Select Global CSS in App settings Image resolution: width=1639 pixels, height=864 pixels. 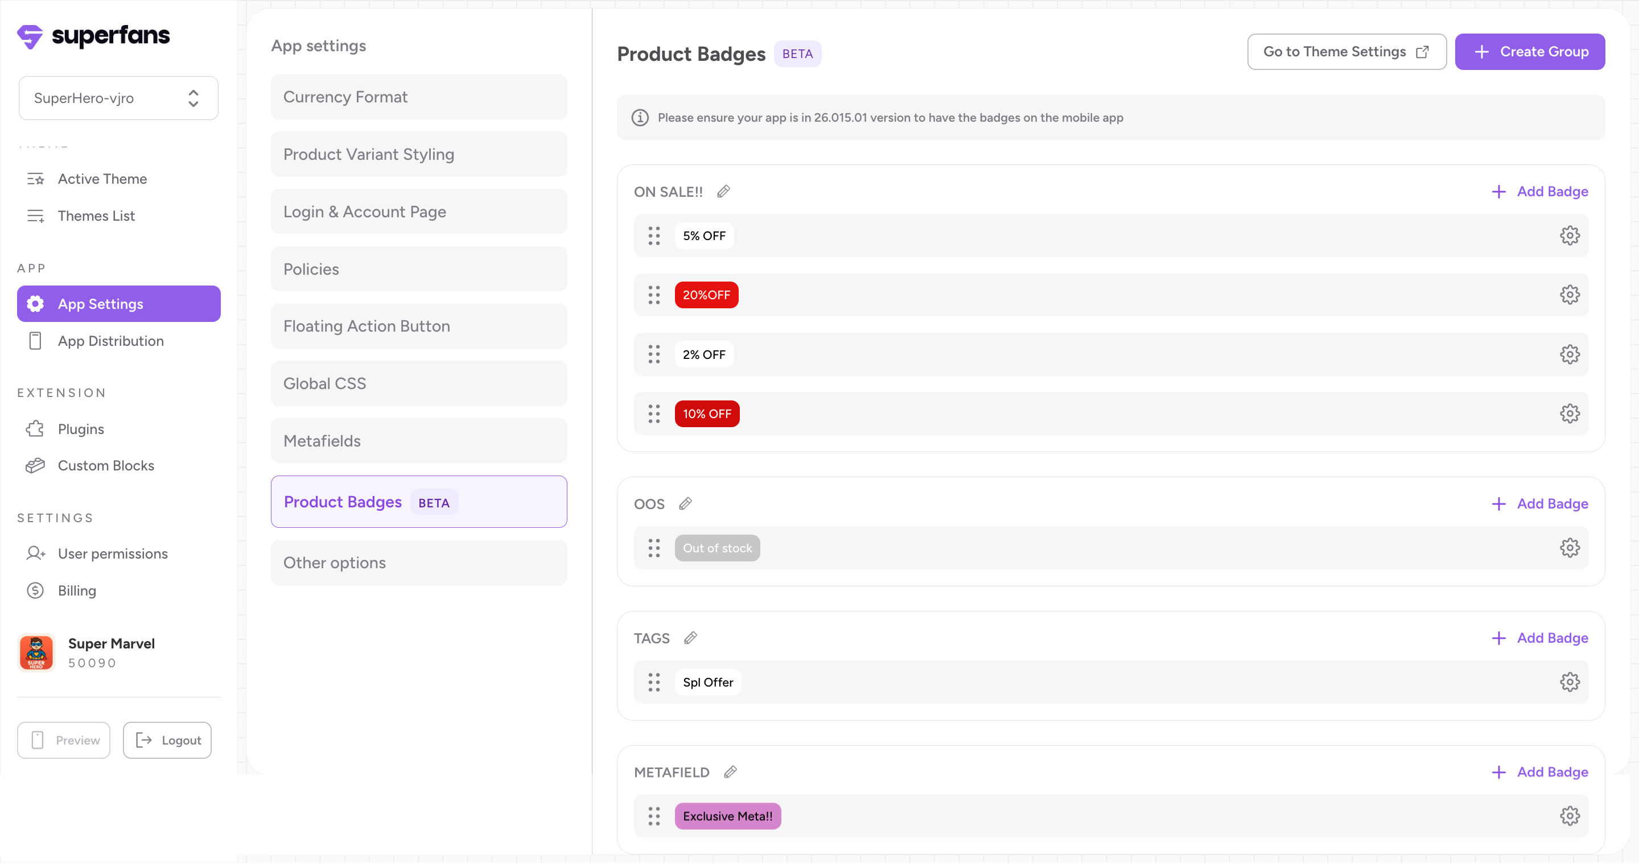(419, 383)
